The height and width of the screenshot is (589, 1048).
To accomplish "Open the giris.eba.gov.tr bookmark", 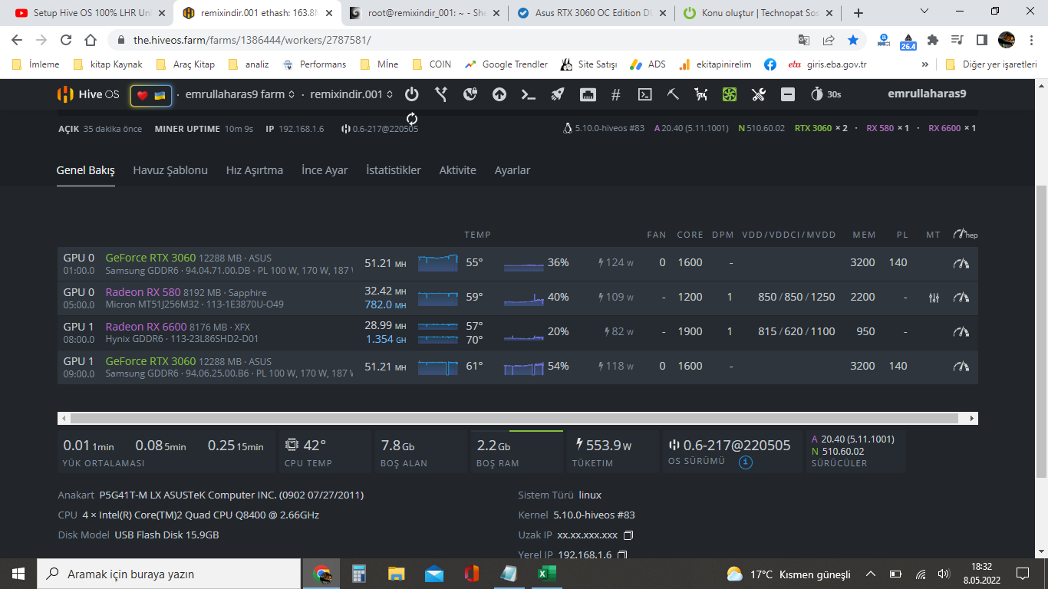I will coord(828,64).
